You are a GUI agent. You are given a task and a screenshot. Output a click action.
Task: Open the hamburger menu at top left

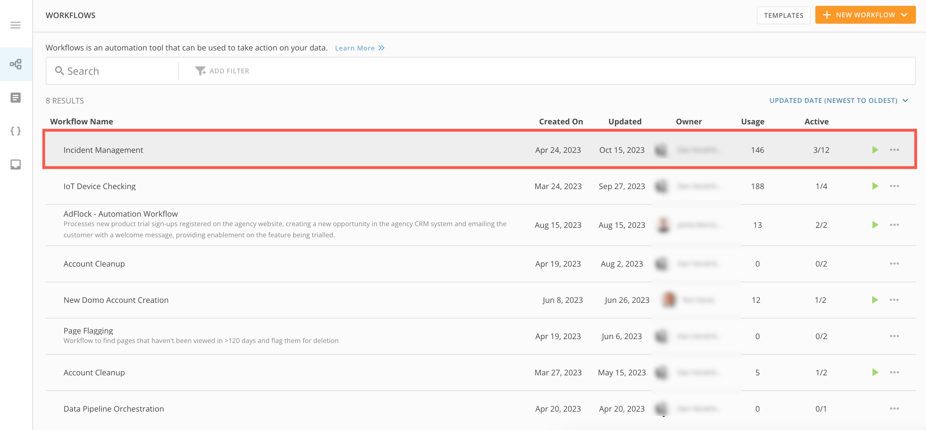pos(15,25)
